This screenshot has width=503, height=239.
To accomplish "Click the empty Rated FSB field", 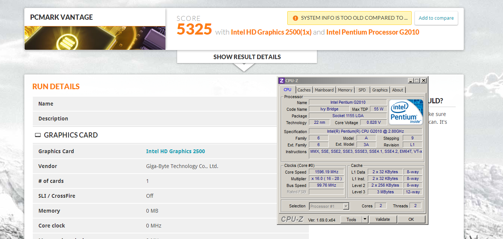I will tap(326, 192).
